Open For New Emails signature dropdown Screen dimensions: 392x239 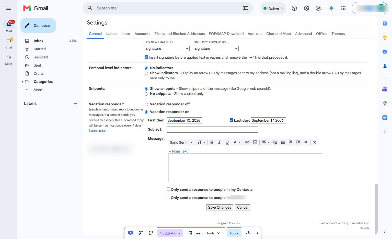tap(167, 48)
